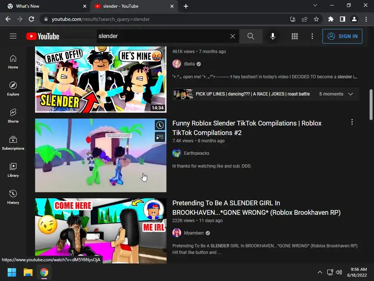
Task: Switch to the What's New tab
Action: click(x=45, y=6)
